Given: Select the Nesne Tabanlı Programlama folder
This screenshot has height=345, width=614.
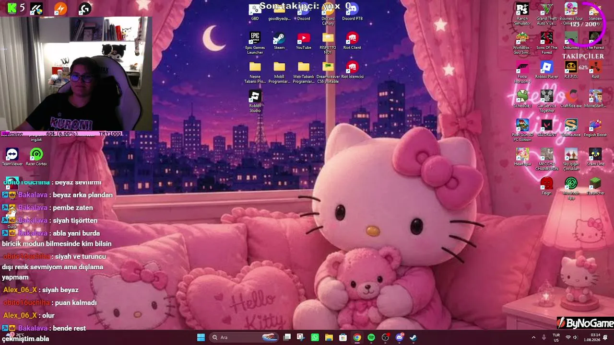Looking at the screenshot, I should click(x=255, y=73).
